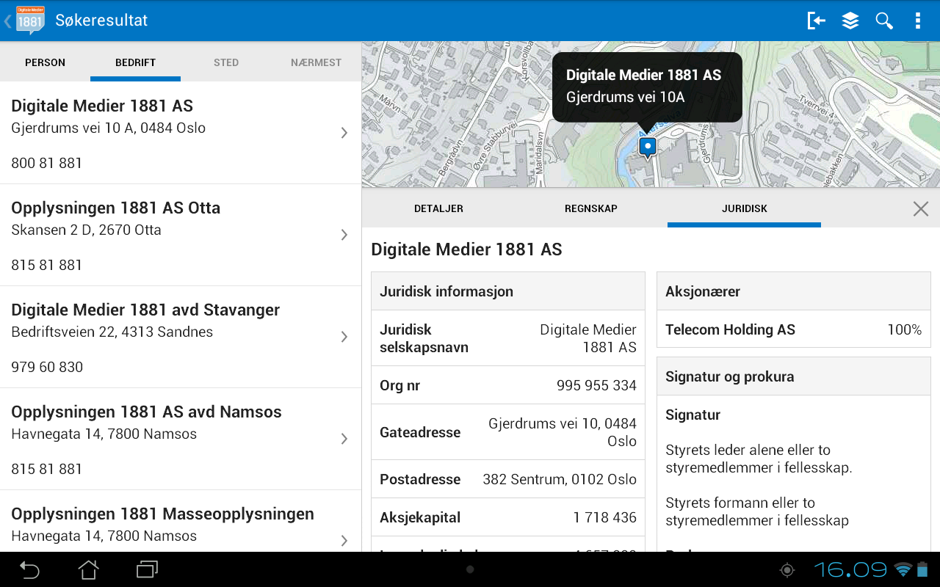Tap Org nr value 995 955 334
The image size is (940, 587).
pos(596,385)
